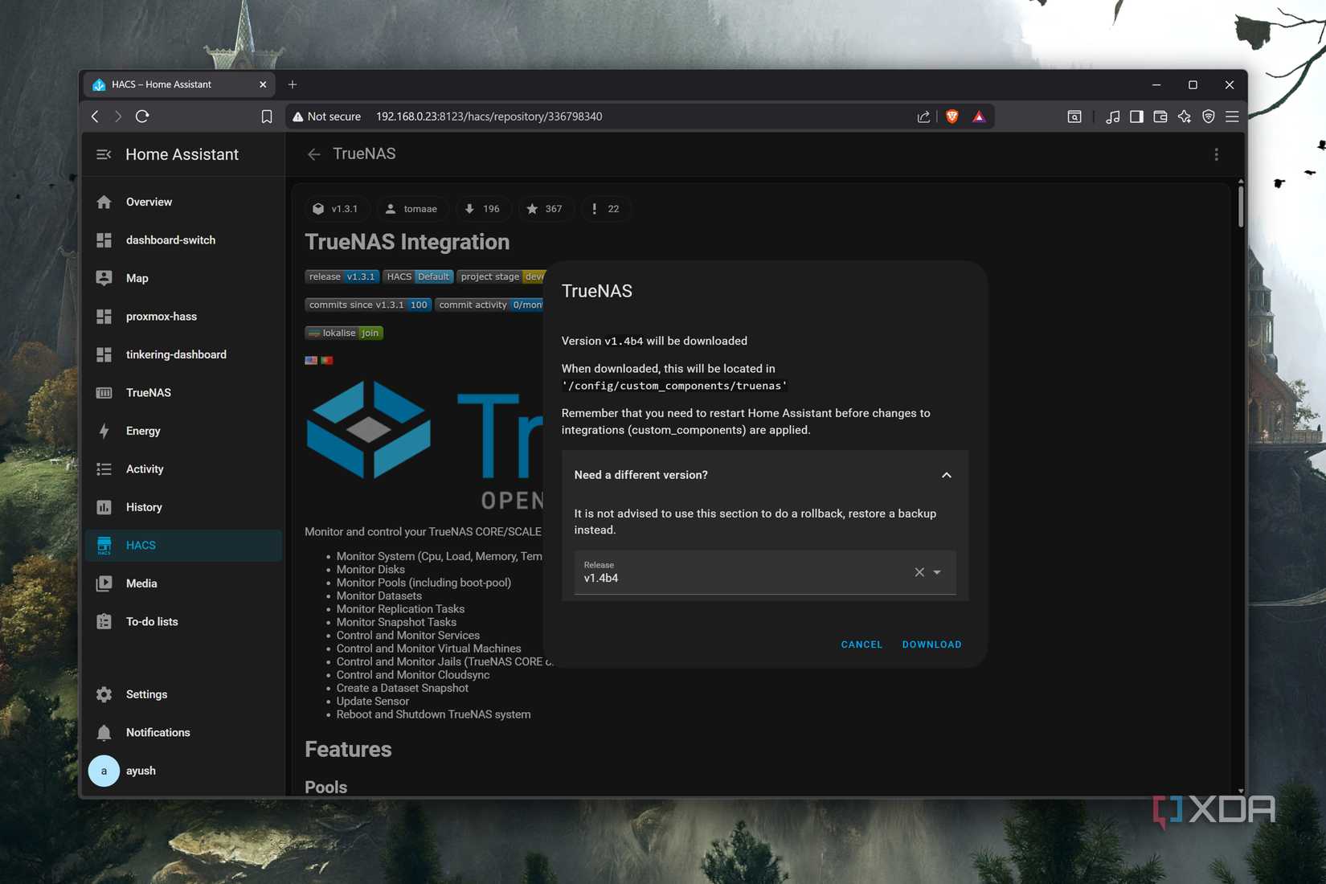
Task: Click the project stage badge
Action: pyautogui.click(x=501, y=276)
